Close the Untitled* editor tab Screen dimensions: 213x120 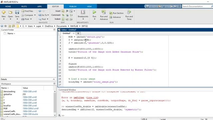pos(74,33)
